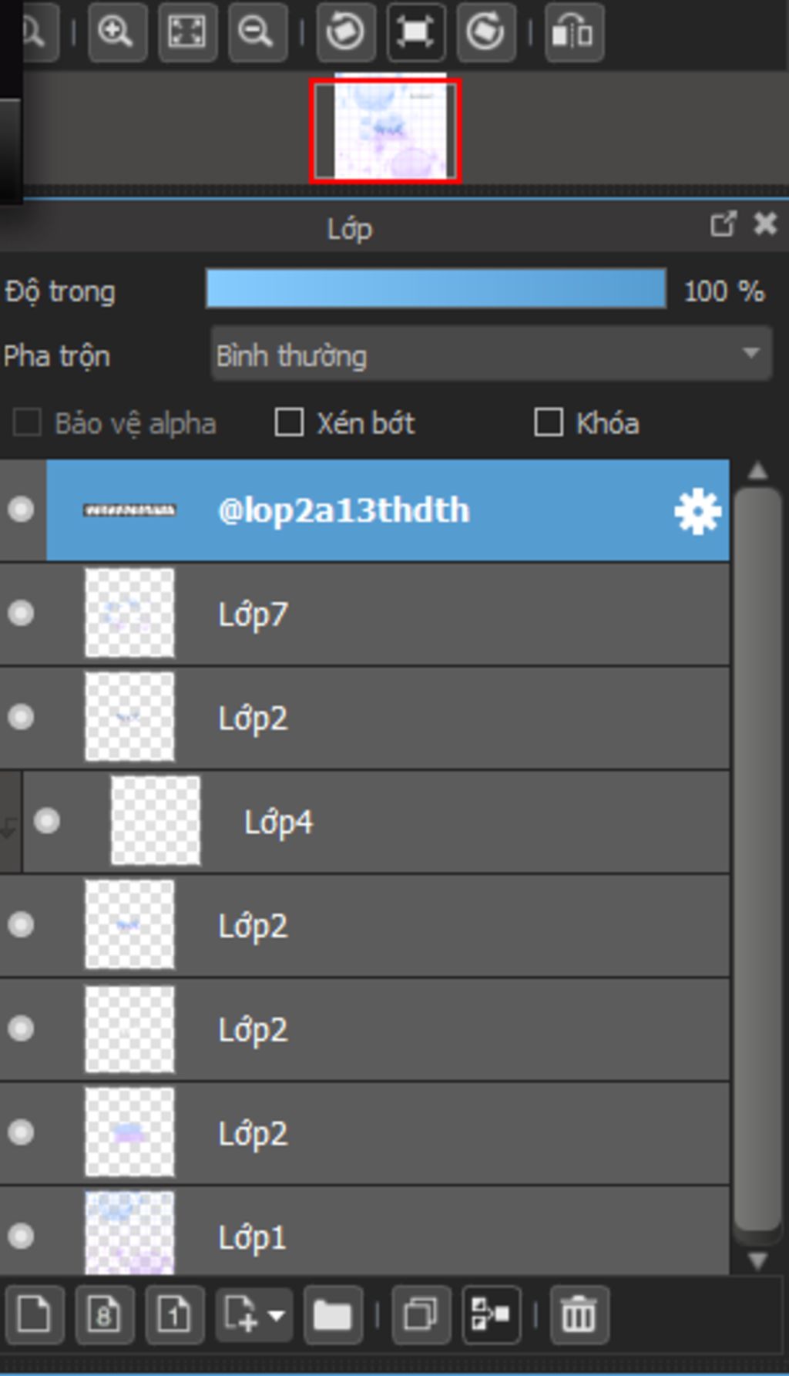The height and width of the screenshot is (1376, 789).
Task: Hide the Lớp7 layer visibility dot
Action: (x=21, y=614)
